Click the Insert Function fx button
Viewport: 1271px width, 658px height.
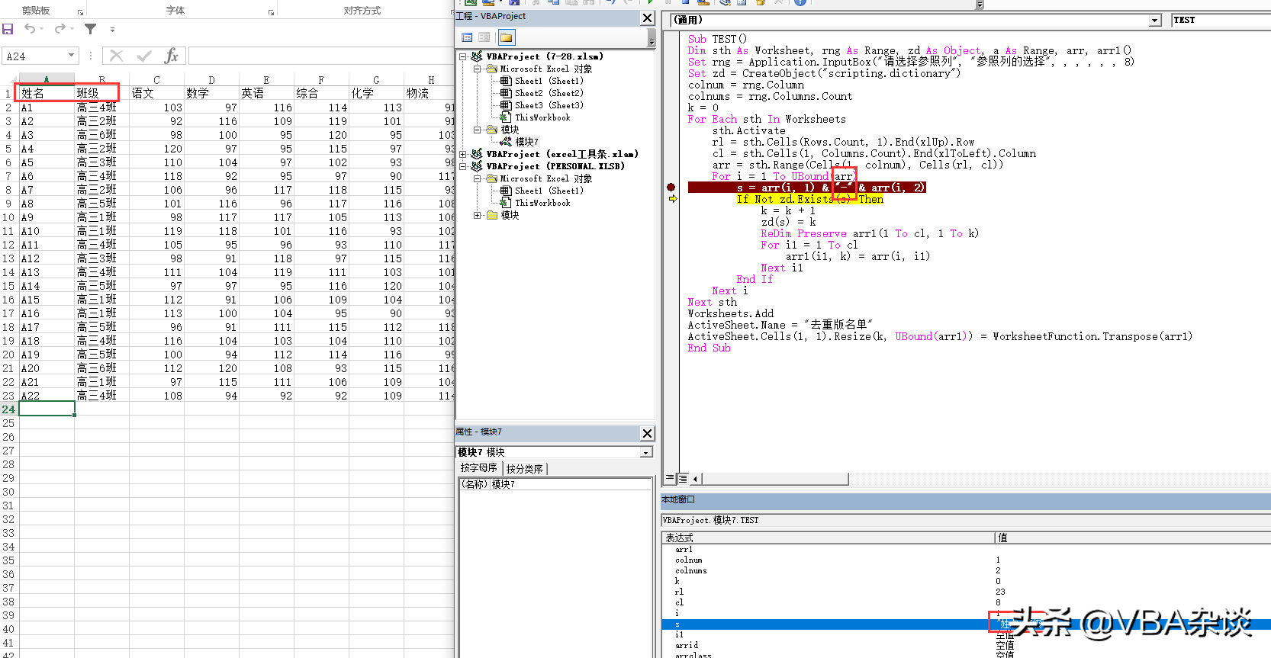[171, 56]
